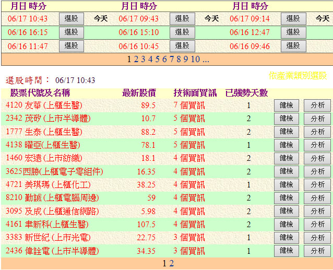Click 健檢 for 1460 宏遠
The image size is (333, 270).
(286, 158)
